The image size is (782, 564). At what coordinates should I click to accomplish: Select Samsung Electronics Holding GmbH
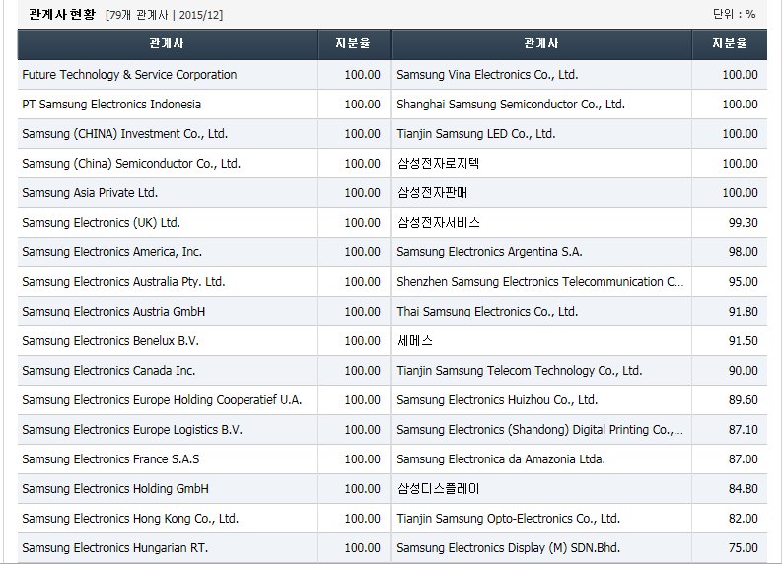pyautogui.click(x=115, y=489)
